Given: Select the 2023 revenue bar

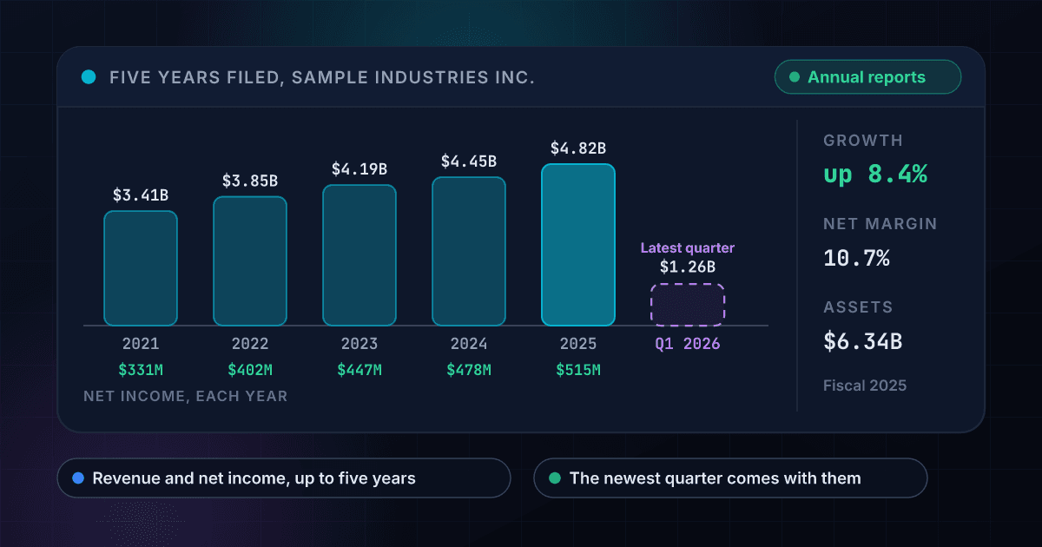Looking at the screenshot, I should click(x=359, y=255).
